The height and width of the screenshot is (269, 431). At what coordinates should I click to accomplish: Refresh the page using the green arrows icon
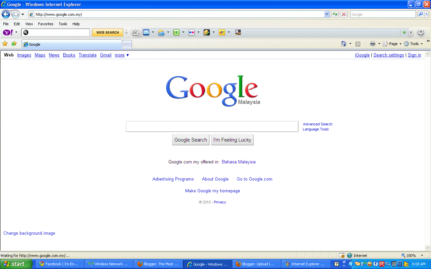[x=335, y=14]
